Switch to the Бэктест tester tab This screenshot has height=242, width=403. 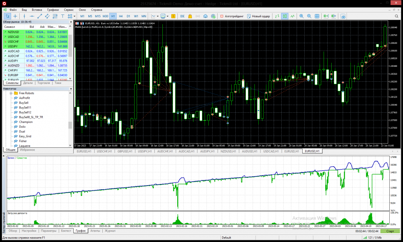click(66, 231)
